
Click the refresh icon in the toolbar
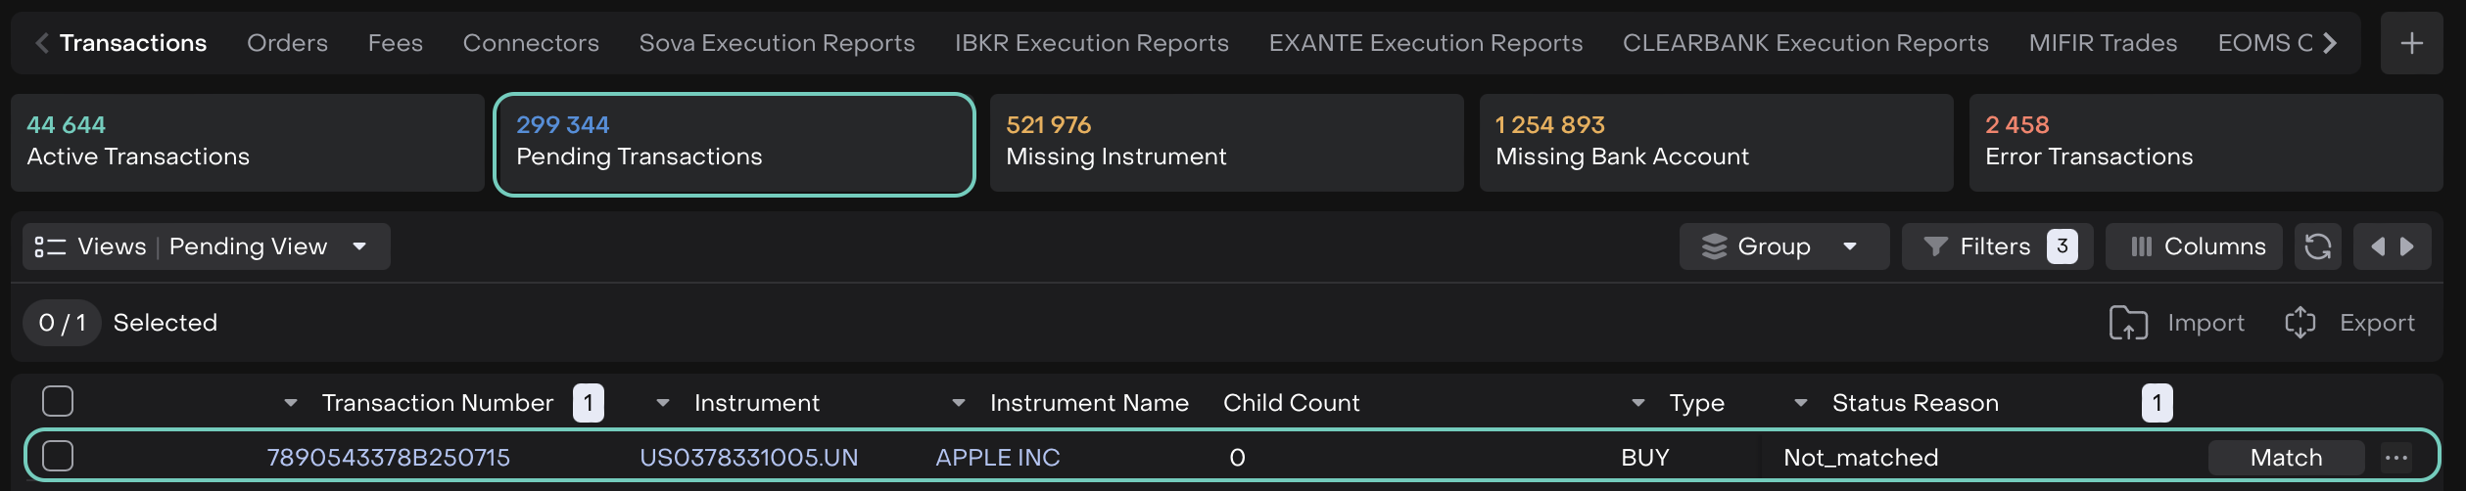pyautogui.click(x=2317, y=246)
